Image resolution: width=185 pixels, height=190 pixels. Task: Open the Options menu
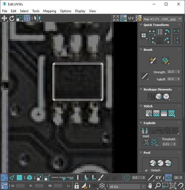(66, 11)
